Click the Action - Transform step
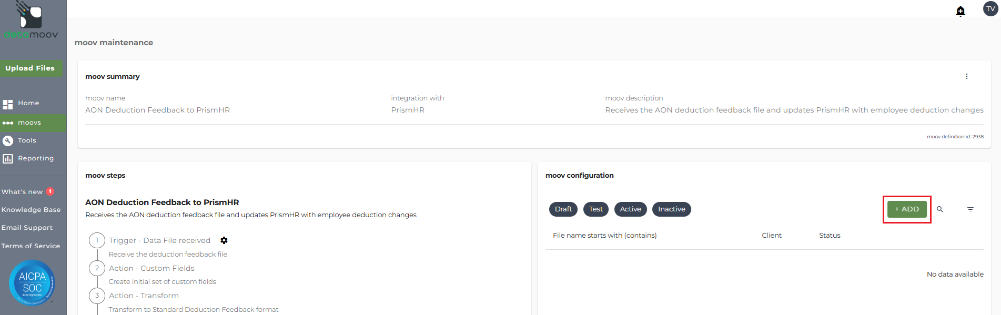 click(144, 296)
